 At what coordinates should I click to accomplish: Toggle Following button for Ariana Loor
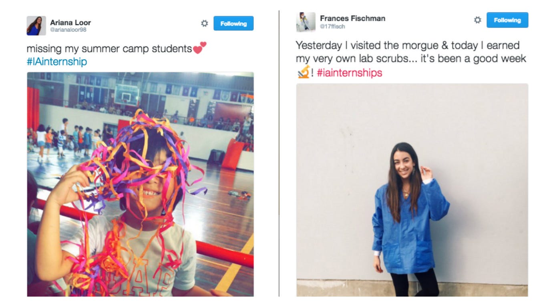tap(233, 24)
